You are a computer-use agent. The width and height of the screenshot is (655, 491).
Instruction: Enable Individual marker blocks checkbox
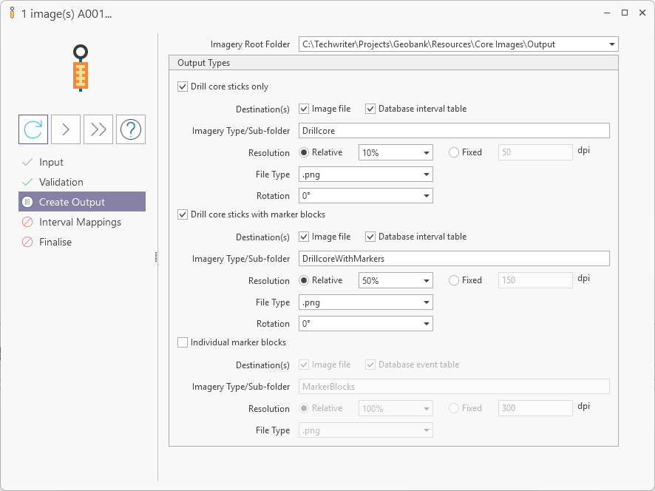(x=183, y=342)
